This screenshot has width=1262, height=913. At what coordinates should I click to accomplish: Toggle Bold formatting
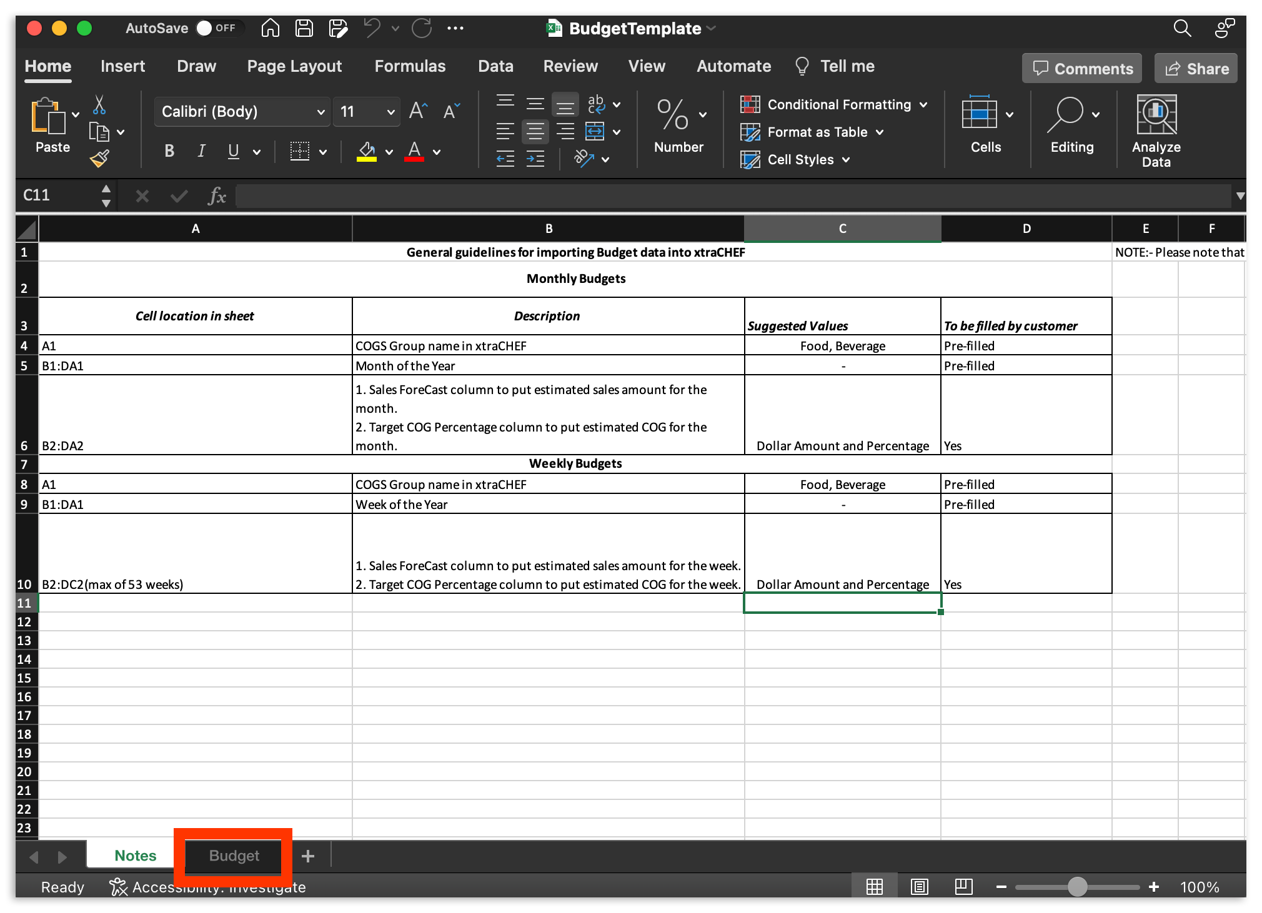[x=169, y=151]
